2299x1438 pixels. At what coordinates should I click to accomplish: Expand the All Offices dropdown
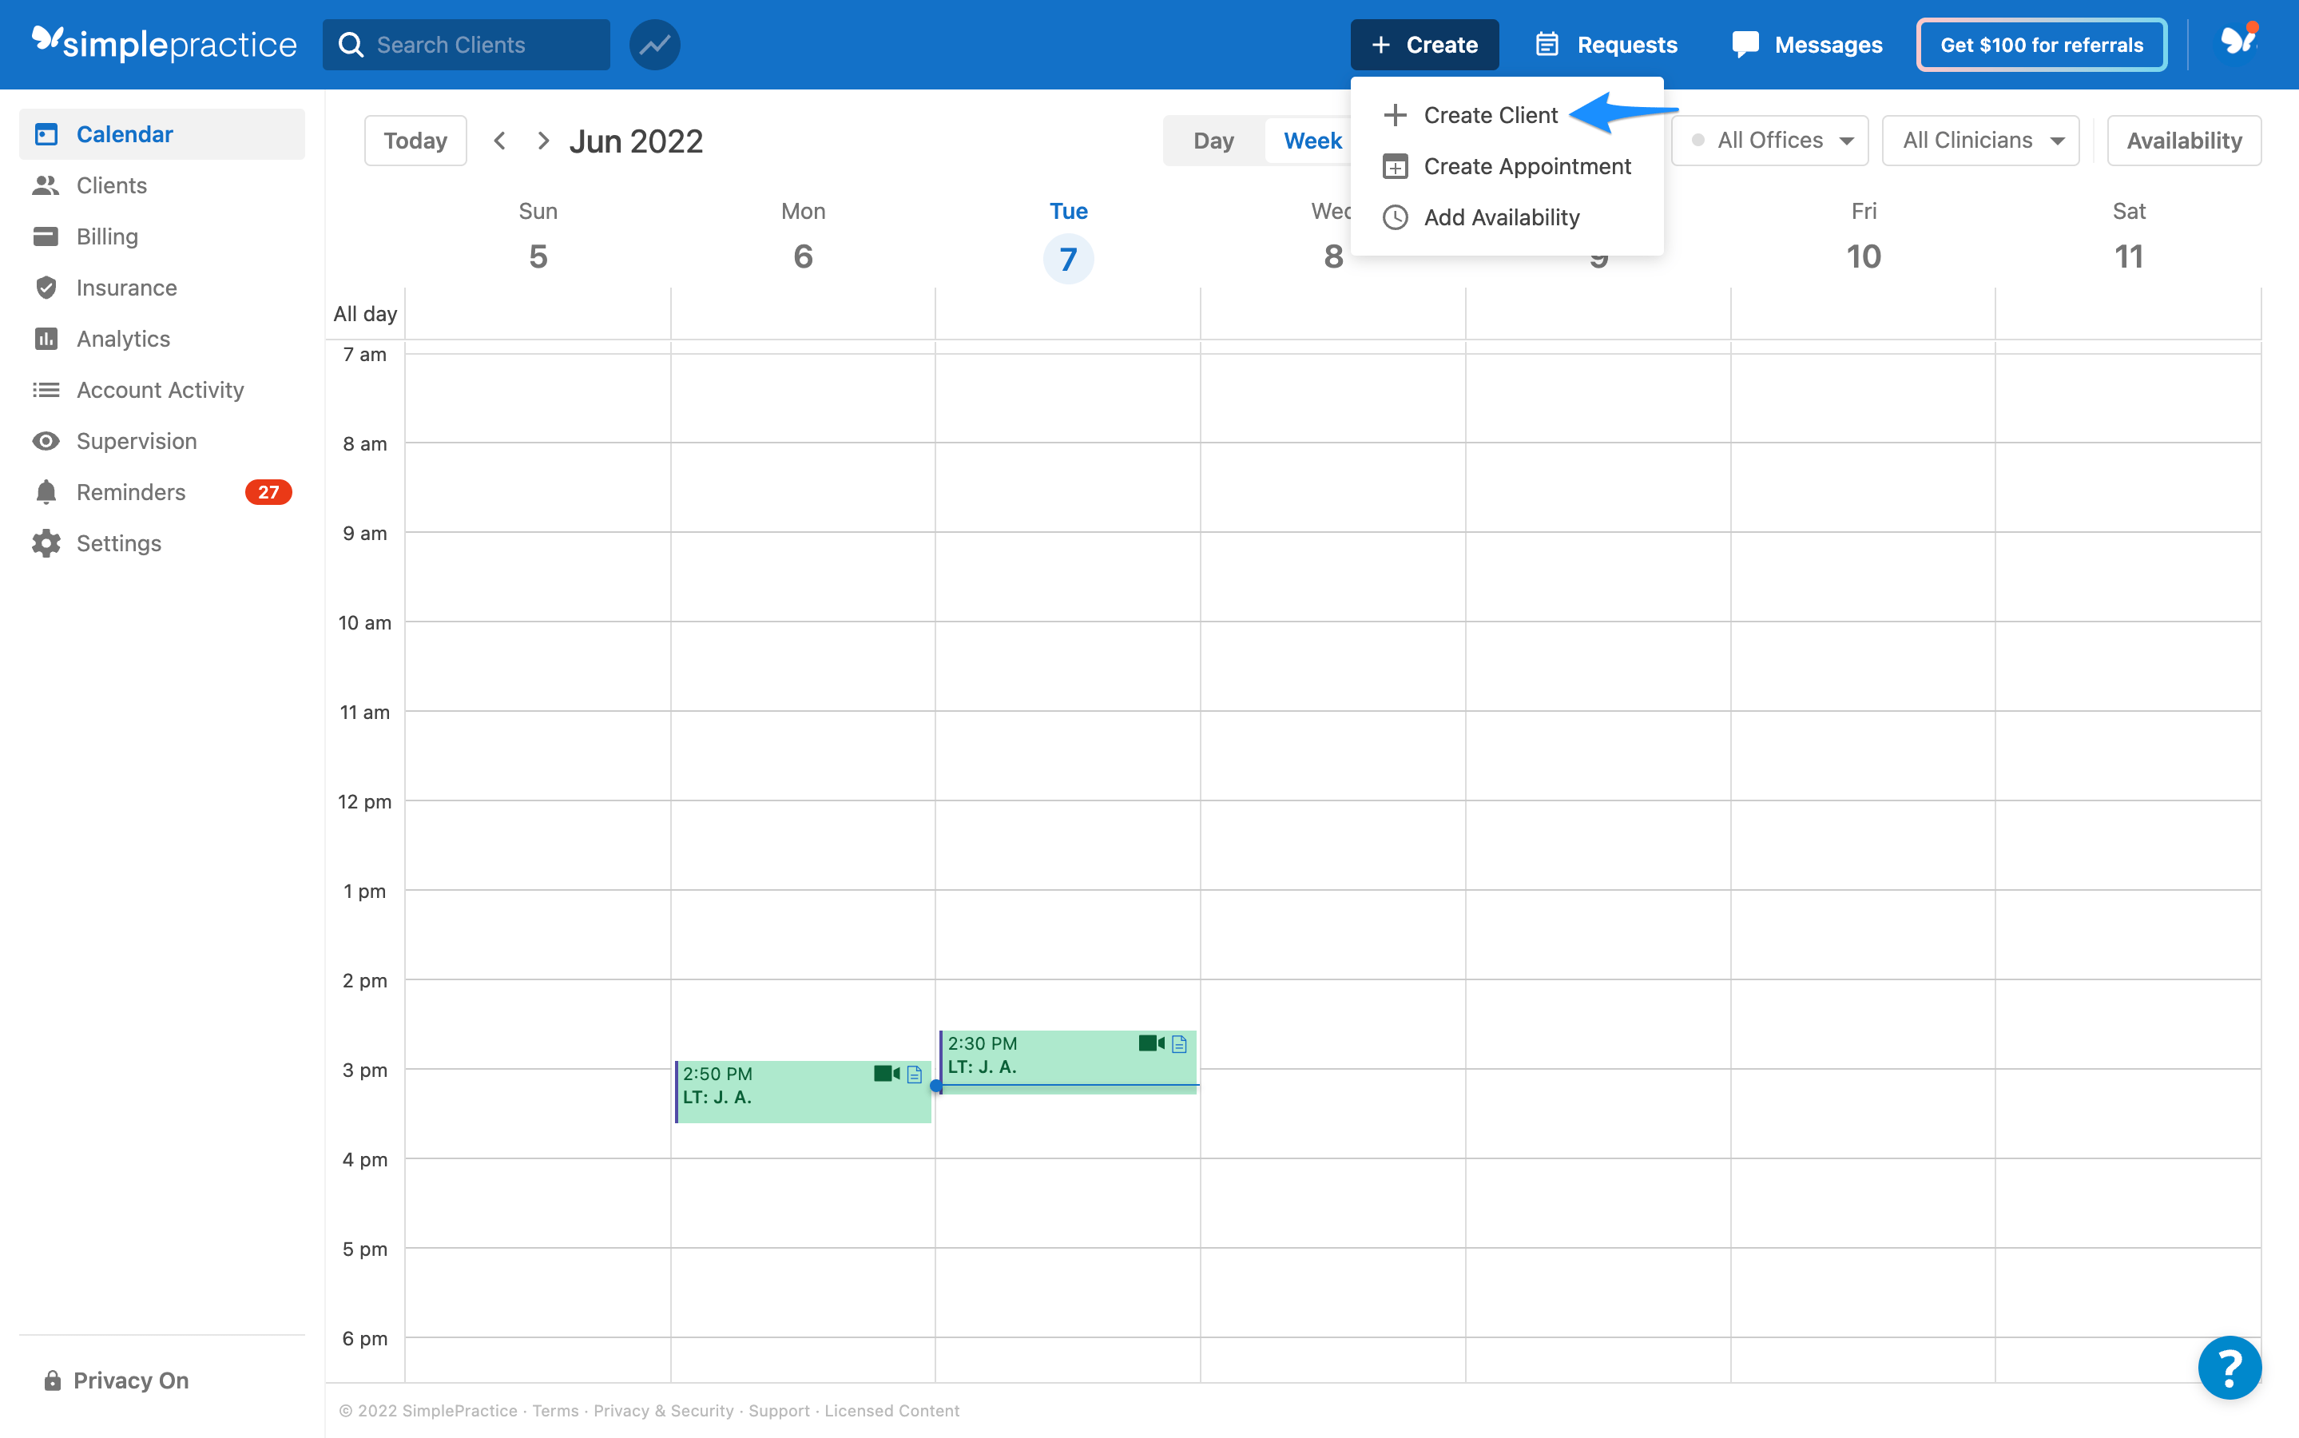click(1770, 141)
